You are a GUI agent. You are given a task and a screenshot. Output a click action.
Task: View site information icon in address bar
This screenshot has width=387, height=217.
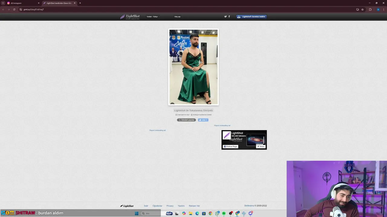point(21,9)
